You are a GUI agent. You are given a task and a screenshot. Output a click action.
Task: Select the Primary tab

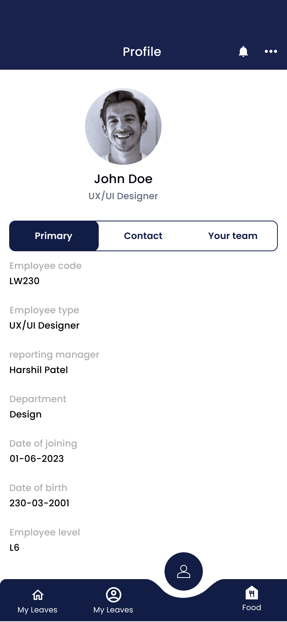(54, 236)
